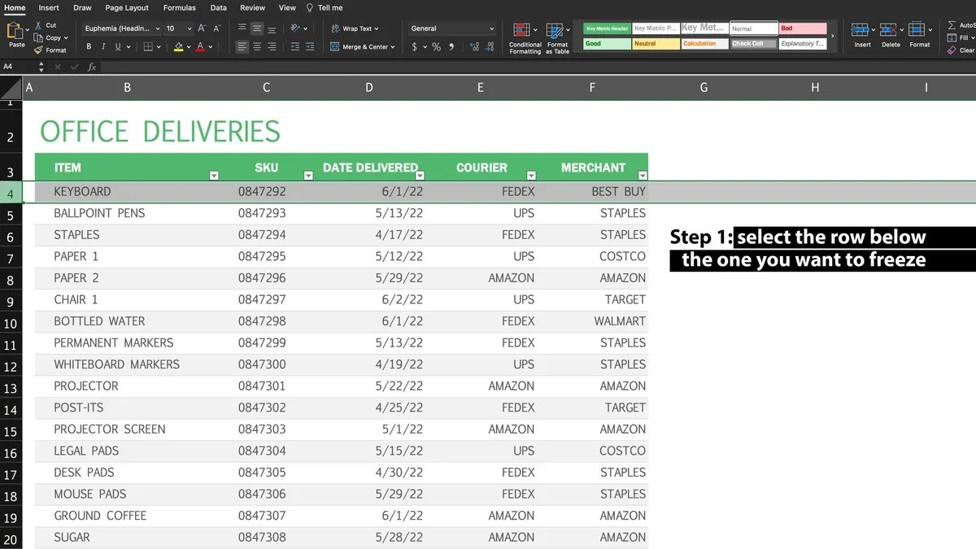Viewport: 976px width, 549px height.
Task: Click the Format as Table icon
Action: pos(557,33)
